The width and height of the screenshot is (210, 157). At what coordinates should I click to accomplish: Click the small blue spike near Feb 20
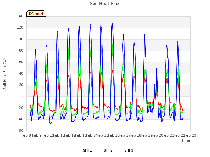click(x=157, y=69)
